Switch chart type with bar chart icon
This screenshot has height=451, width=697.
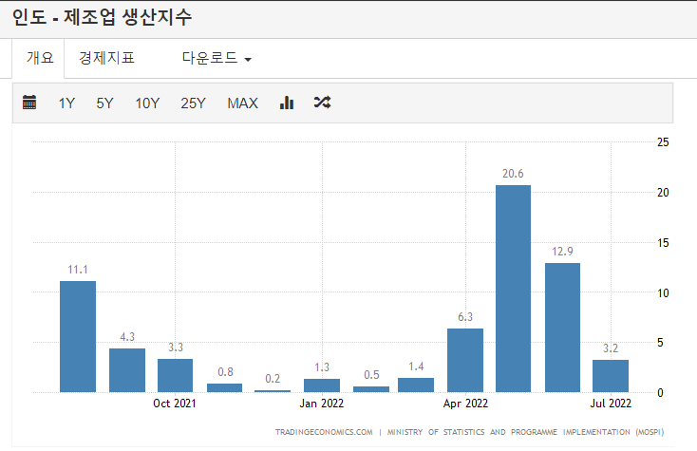pos(287,103)
